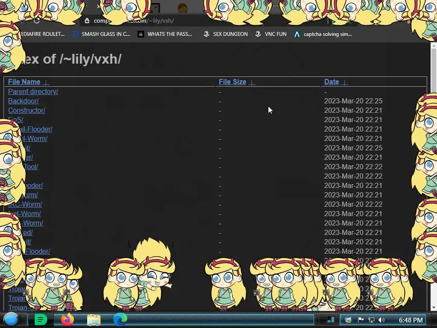This screenshot has width=437, height=328.
Task: Open the et-Worm/ folder link
Action: pyautogui.click(x=24, y=214)
